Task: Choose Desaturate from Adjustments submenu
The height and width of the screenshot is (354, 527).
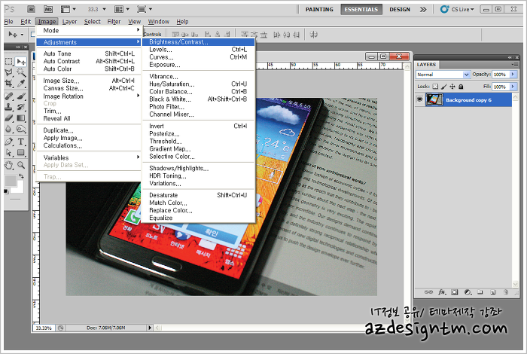Action: [198, 195]
